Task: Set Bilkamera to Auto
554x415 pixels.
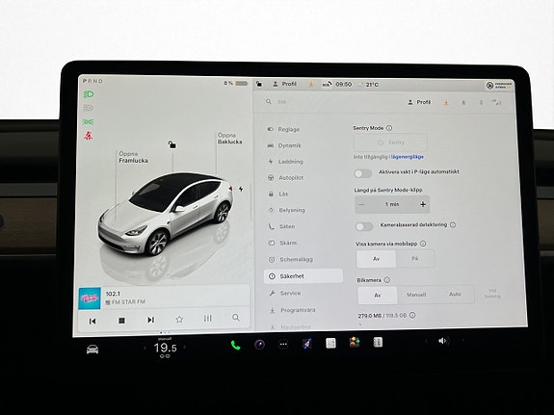Action: (x=455, y=294)
